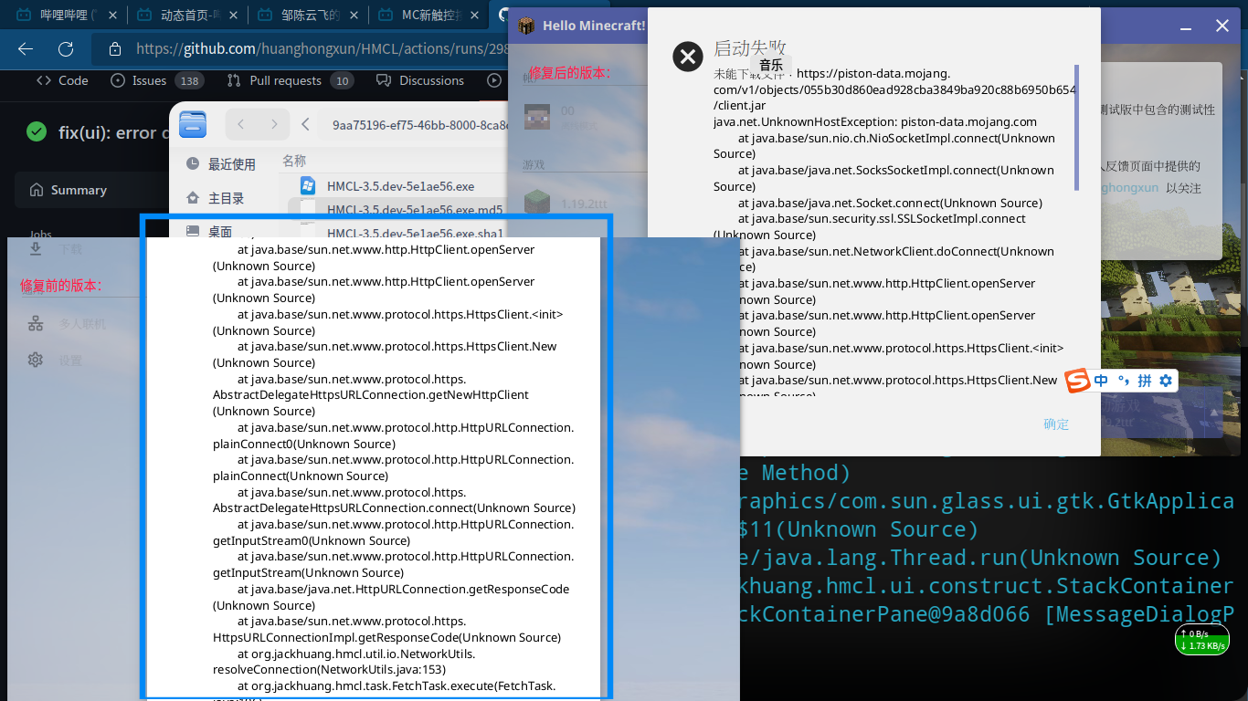Open Sogou input method settings gear

click(1166, 380)
